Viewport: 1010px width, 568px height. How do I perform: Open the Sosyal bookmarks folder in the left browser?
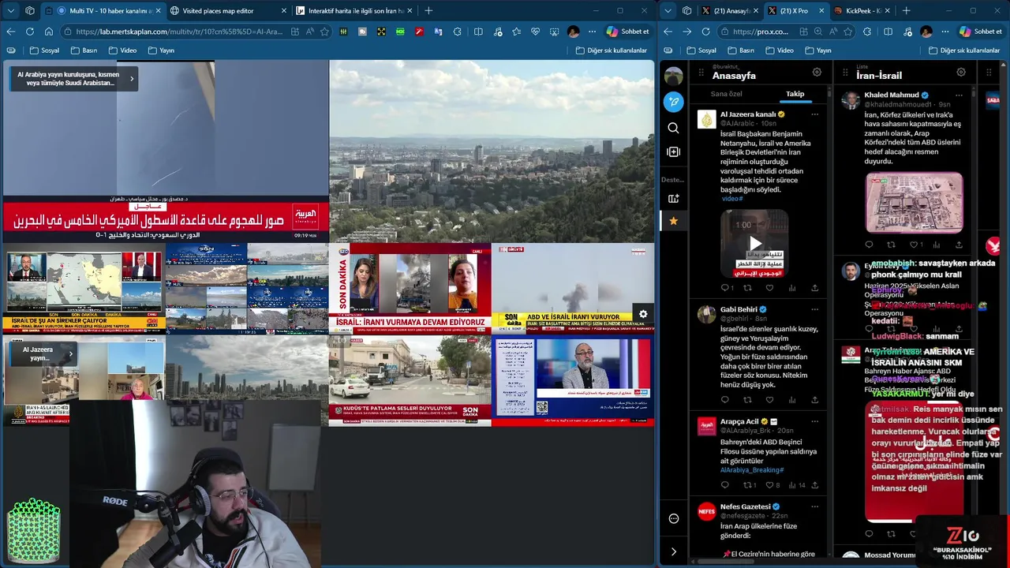pyautogui.click(x=44, y=50)
